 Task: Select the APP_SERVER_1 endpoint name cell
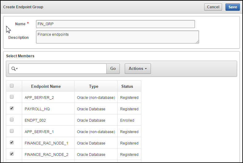48,132
